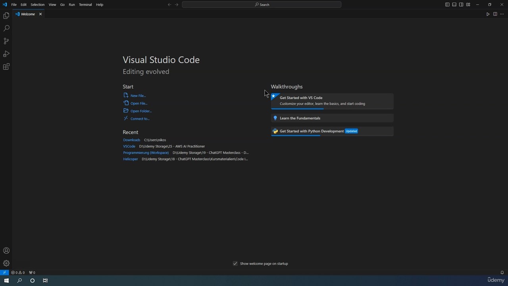The height and width of the screenshot is (286, 508).
Task: Uncheck Show welcome page on startup
Action: (235, 264)
